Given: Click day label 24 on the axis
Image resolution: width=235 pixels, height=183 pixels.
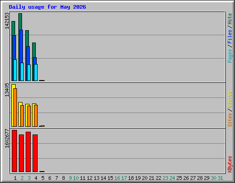Looking at the screenshot, I should [172, 178].
